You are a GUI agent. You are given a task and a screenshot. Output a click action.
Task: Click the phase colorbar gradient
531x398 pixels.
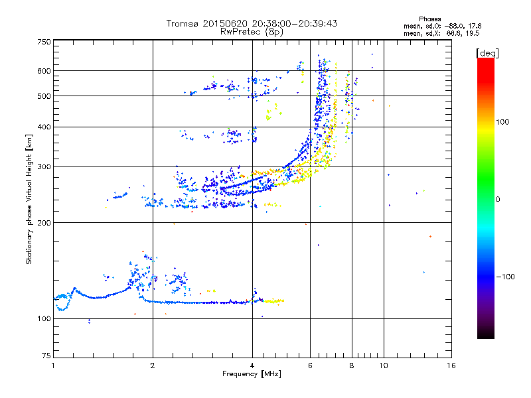[x=486, y=198]
